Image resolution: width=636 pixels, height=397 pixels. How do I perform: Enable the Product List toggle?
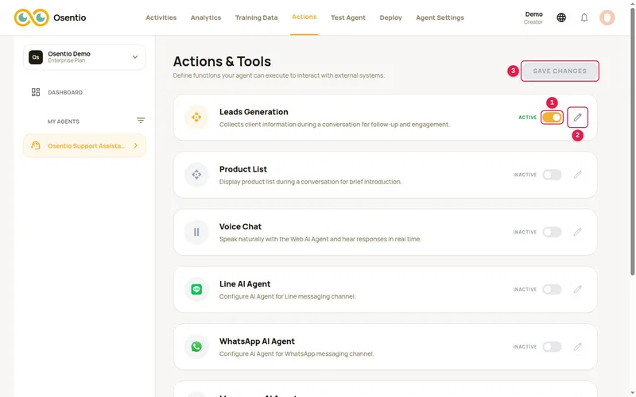(x=552, y=175)
